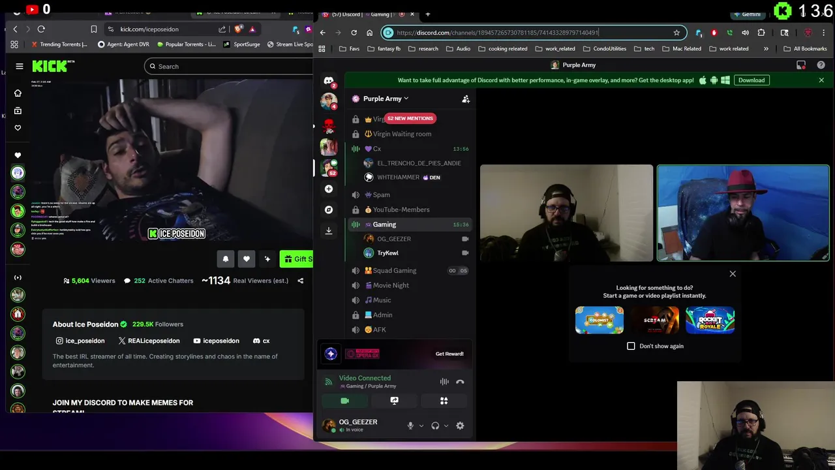
Task: Dismiss the Discord desktop app banner
Action: click(x=821, y=80)
